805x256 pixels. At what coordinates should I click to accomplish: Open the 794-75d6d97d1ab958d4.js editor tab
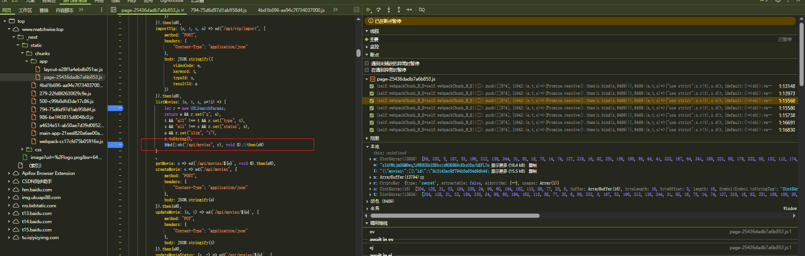pyautogui.click(x=218, y=10)
